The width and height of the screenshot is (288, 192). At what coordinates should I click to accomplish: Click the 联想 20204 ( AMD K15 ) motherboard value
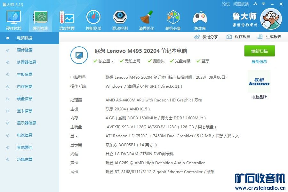pos(128,109)
